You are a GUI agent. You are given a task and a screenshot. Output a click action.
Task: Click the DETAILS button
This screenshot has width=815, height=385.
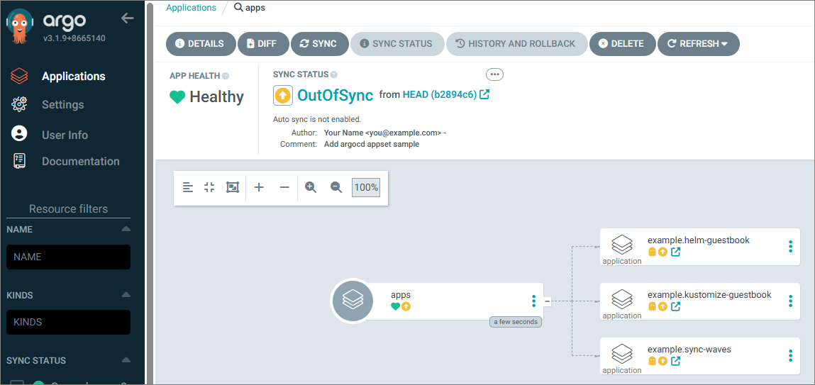point(201,44)
